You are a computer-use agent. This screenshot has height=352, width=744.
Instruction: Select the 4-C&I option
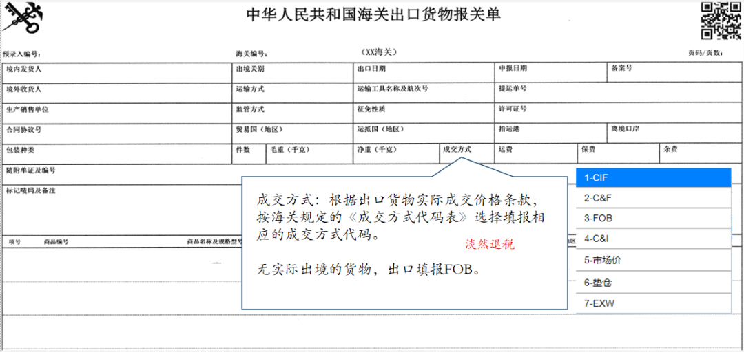coord(653,239)
